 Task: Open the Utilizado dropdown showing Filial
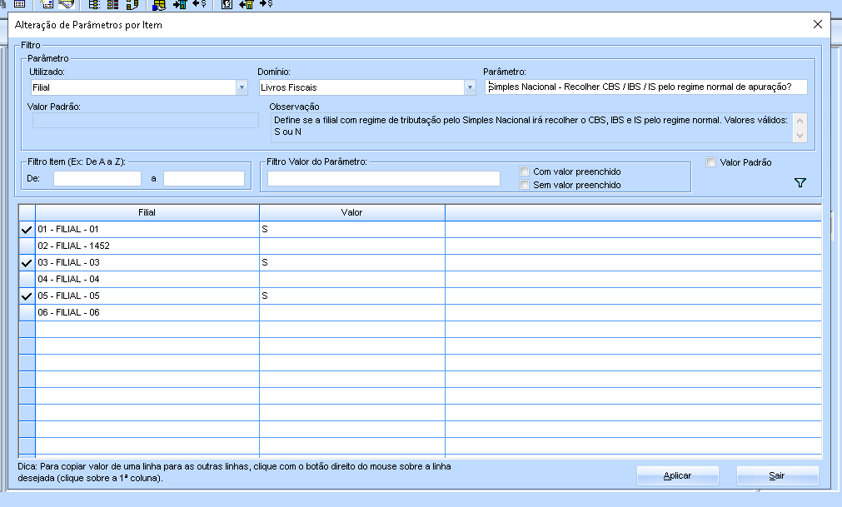pyautogui.click(x=242, y=87)
